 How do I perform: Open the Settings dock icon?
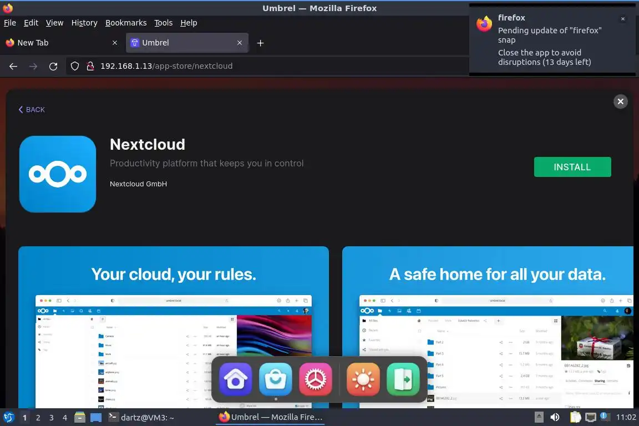[316, 379]
